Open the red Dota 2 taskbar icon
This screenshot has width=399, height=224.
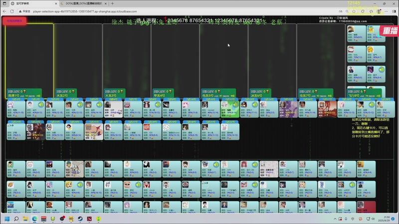click(x=89, y=219)
